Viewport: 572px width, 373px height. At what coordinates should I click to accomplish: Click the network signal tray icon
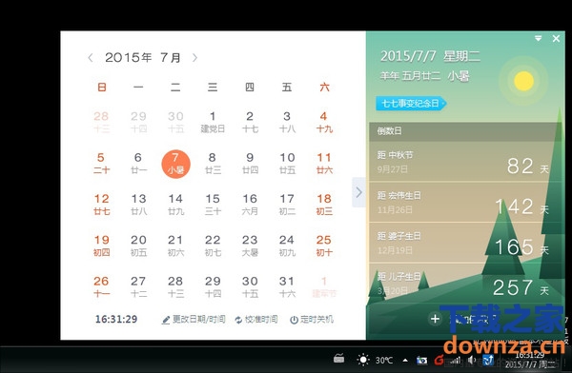[456, 361]
